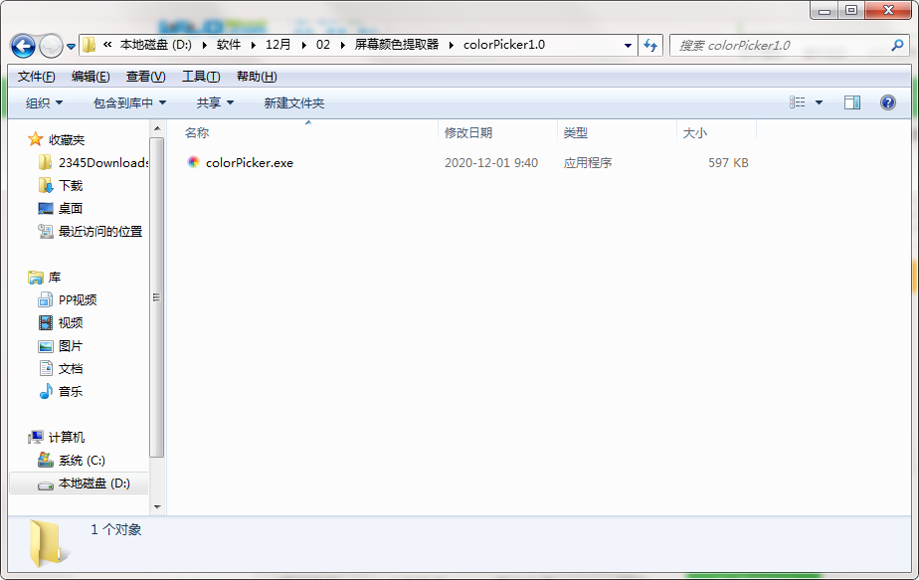Open the 系统 (C:) drive

[x=82, y=461]
